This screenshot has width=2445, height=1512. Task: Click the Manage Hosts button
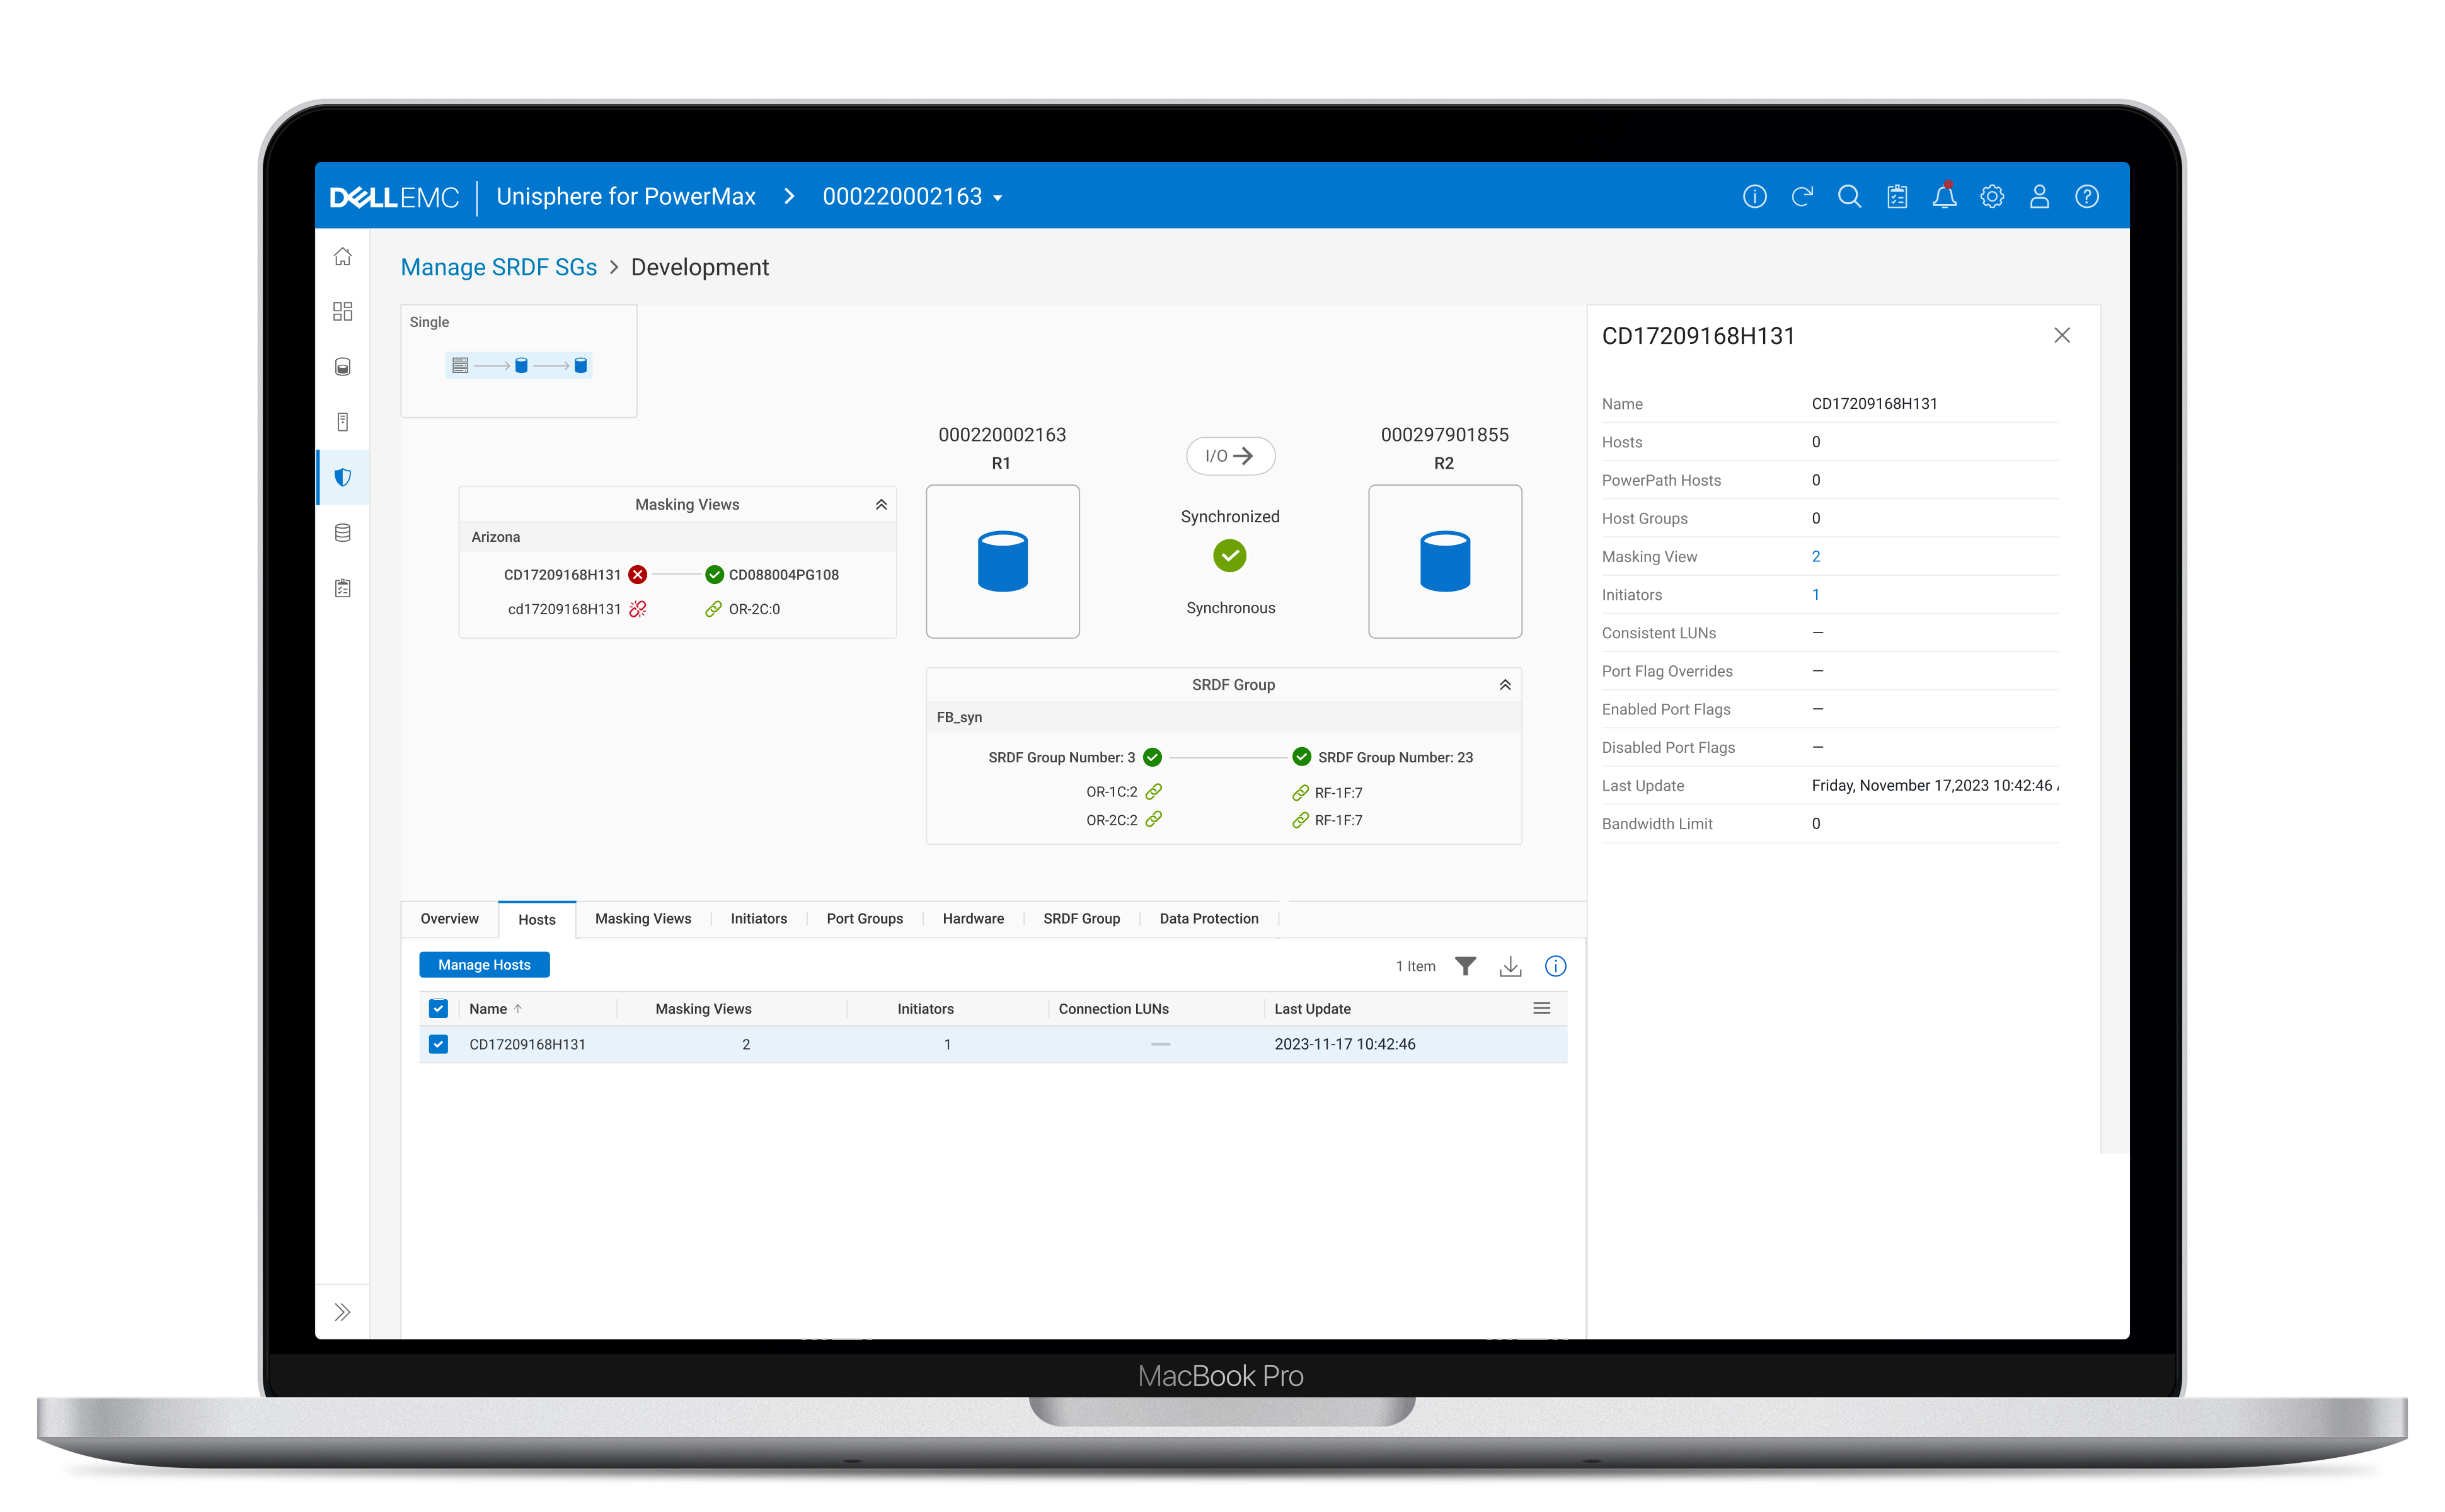(484, 965)
